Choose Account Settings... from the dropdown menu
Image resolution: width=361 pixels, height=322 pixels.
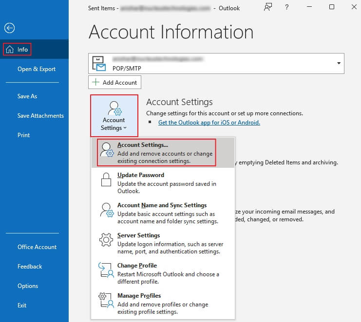163,153
